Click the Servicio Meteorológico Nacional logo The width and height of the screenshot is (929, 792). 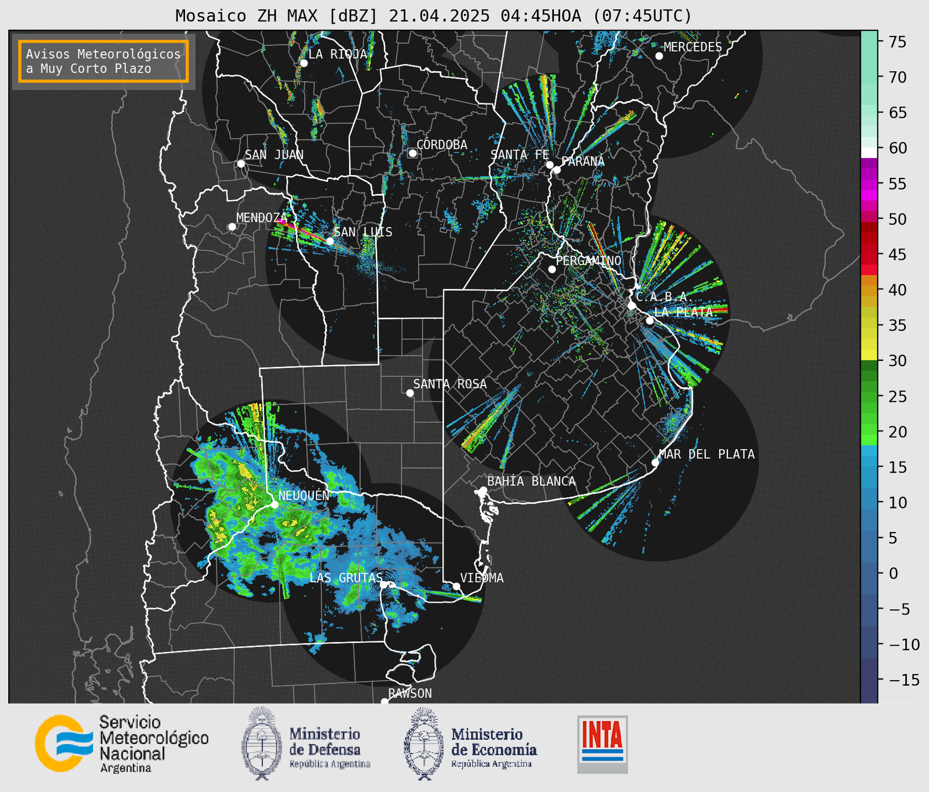coord(122,744)
